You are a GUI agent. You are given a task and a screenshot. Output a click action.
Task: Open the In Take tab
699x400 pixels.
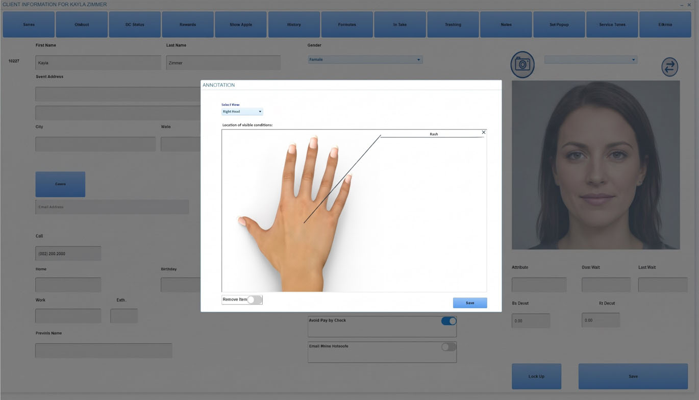pos(400,24)
